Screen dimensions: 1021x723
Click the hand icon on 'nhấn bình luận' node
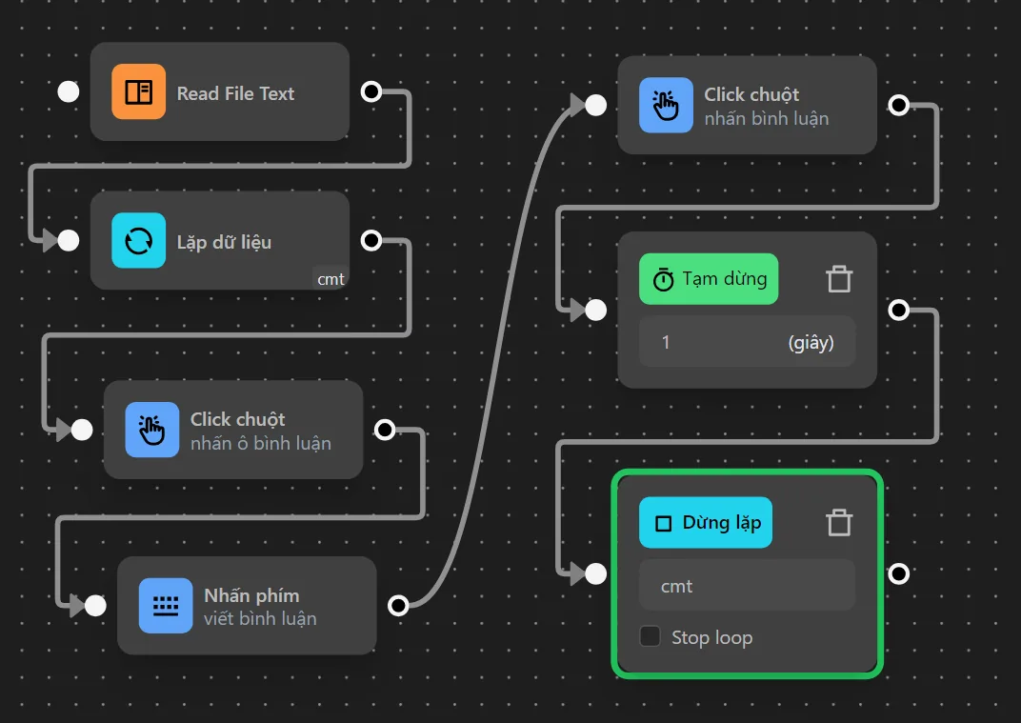[666, 106]
